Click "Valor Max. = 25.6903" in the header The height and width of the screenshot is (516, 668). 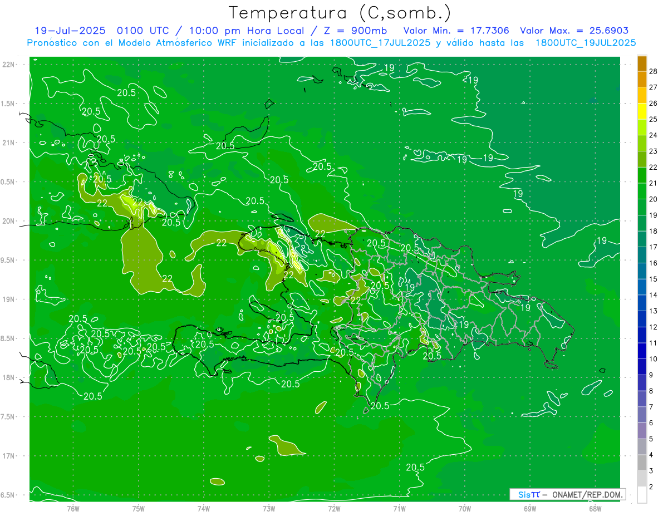[x=574, y=31]
